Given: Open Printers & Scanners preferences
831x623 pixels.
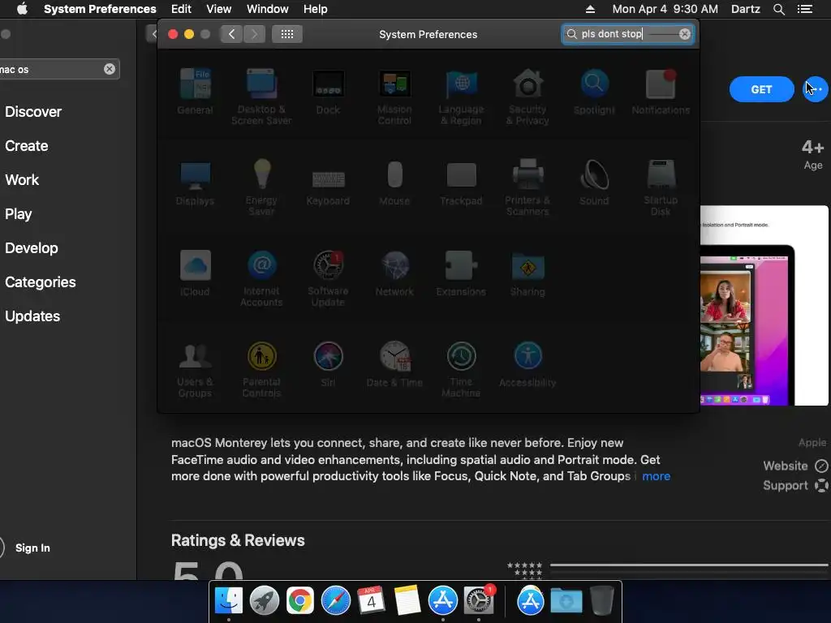Looking at the screenshot, I should click(x=527, y=187).
